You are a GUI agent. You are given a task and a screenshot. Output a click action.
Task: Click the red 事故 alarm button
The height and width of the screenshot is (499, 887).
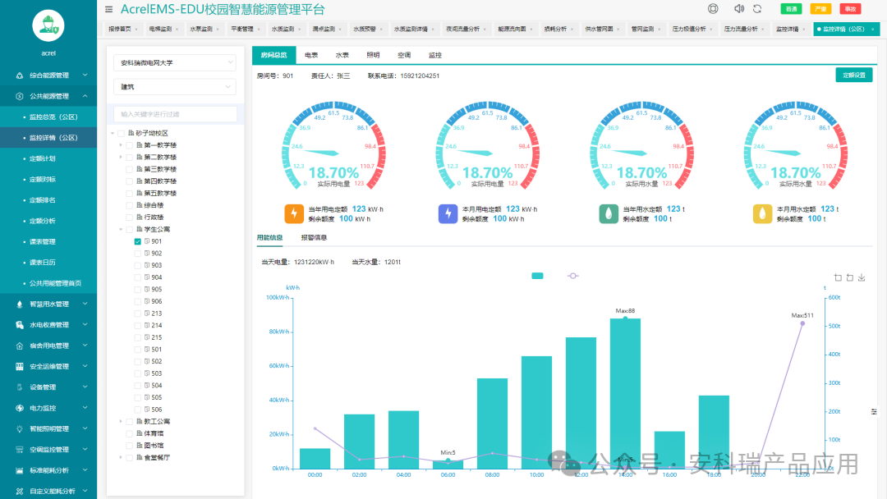click(x=849, y=9)
